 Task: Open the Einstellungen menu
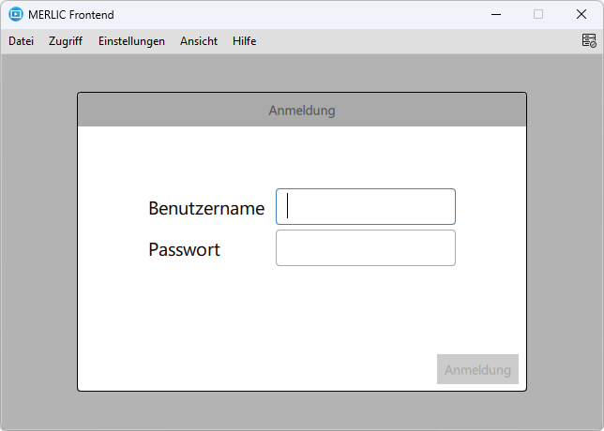[131, 41]
